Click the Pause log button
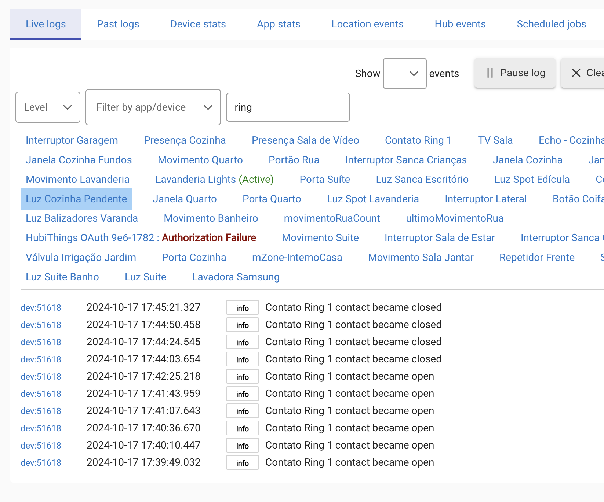 point(515,73)
